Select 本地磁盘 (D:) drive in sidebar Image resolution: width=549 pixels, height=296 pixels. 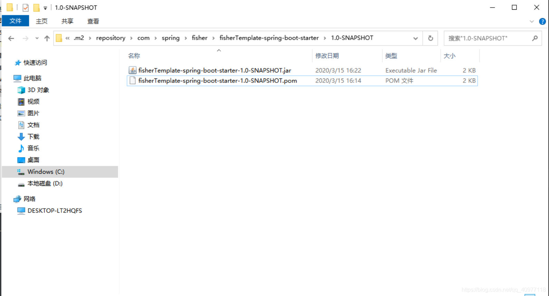coord(45,183)
